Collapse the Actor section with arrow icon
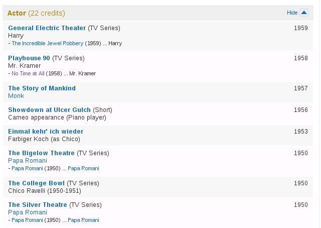This screenshot has height=228, width=321. point(303,13)
